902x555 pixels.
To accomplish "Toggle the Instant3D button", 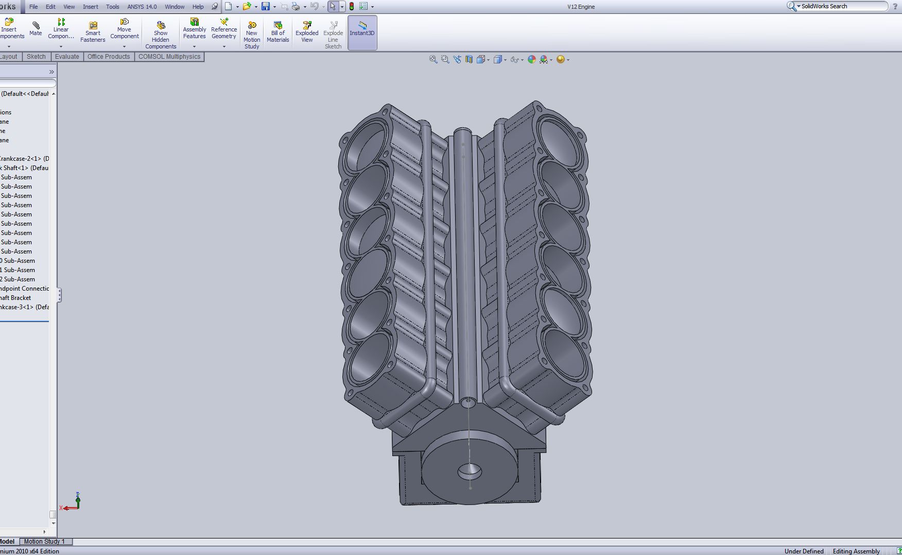I will tap(362, 32).
